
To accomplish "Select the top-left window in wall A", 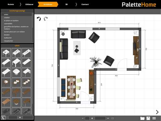I will pos(80,29).
